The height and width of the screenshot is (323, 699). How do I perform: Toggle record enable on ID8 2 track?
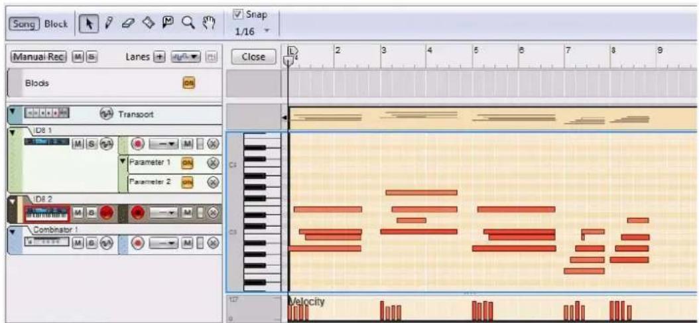pos(106,213)
